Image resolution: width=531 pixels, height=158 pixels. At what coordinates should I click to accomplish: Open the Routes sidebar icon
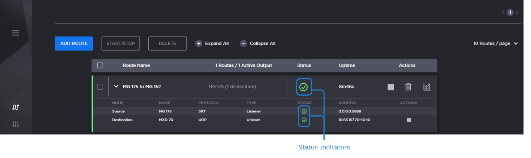[x=15, y=108]
